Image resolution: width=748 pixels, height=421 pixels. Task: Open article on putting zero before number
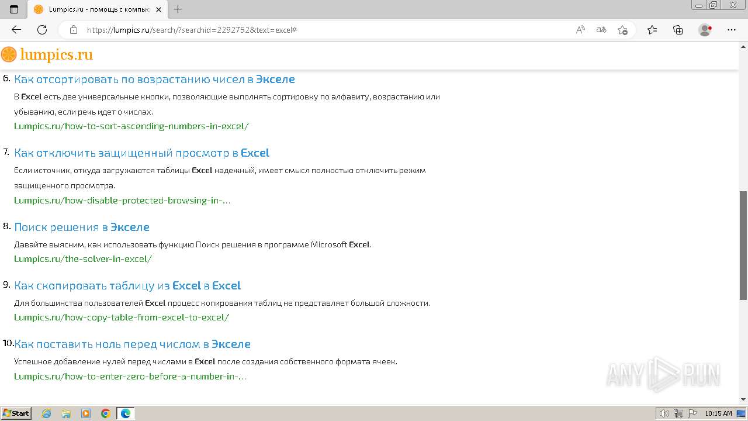(x=132, y=344)
